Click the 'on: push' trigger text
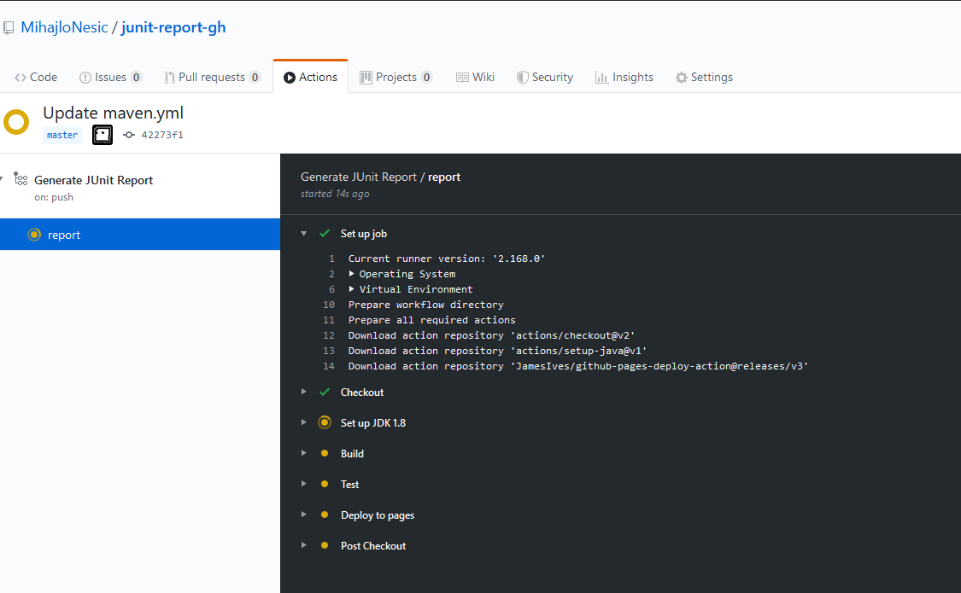The image size is (961, 593). 54,197
